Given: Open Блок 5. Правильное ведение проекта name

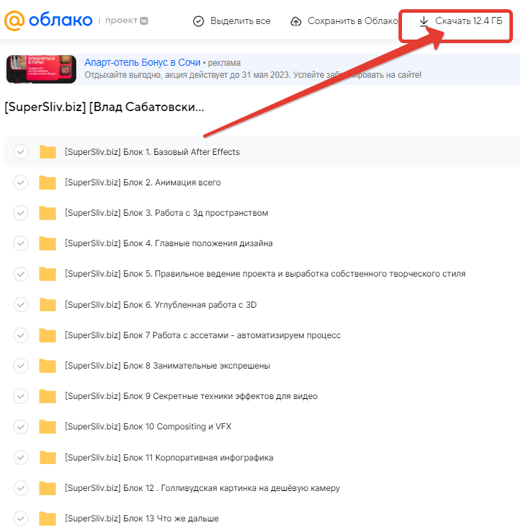Looking at the screenshot, I should (x=265, y=274).
